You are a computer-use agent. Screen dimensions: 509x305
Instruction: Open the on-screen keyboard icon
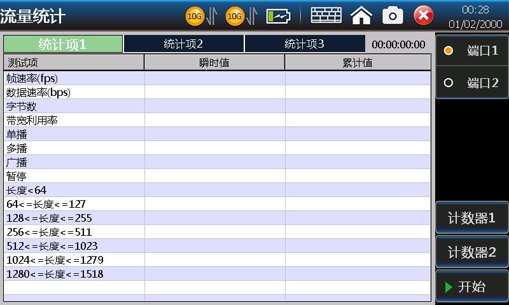326,15
